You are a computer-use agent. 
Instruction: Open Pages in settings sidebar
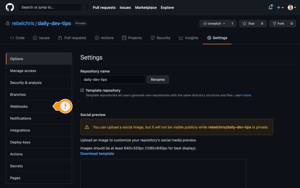(x=39, y=178)
